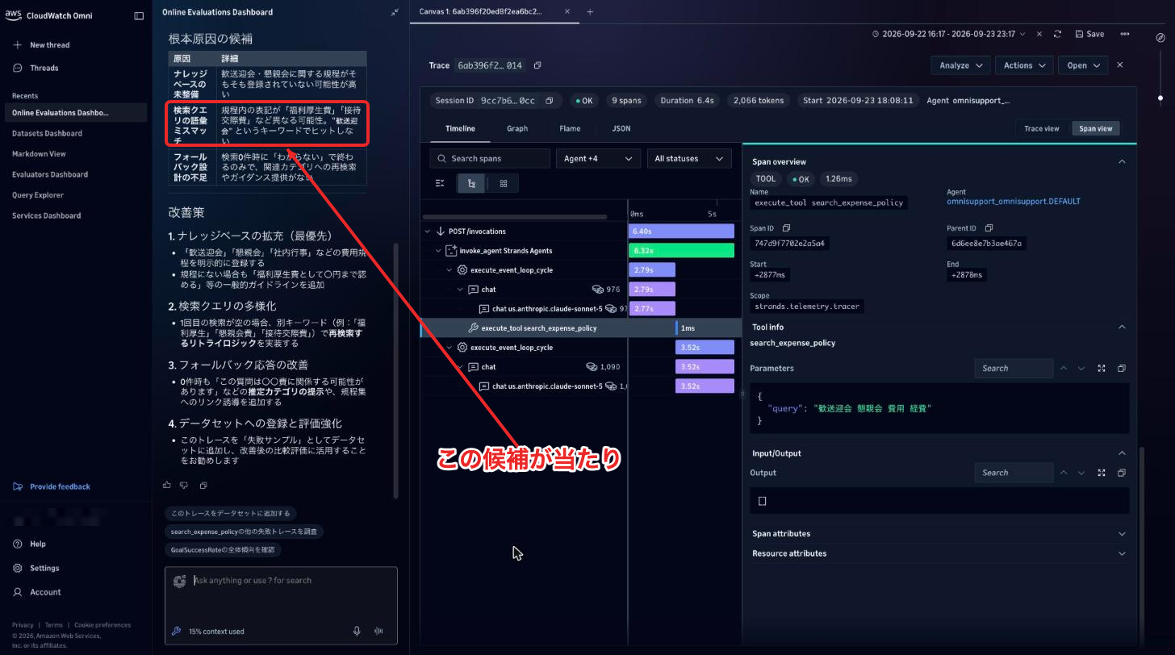Copy the Parent ID
Viewport: 1175px width, 655px height.
pos(989,228)
